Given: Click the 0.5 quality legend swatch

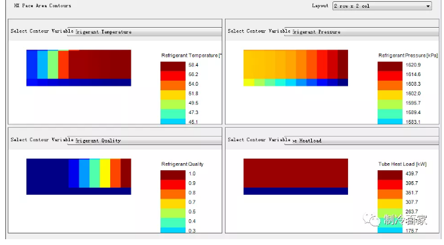Looking at the screenshot, I should [173, 213].
